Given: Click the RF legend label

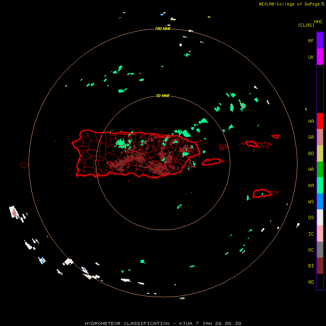Looking at the screenshot, I should (311, 41).
